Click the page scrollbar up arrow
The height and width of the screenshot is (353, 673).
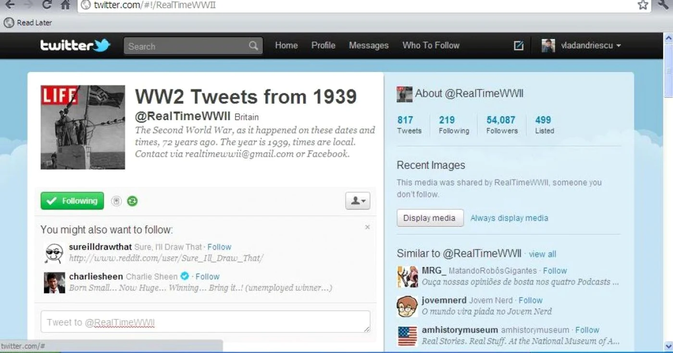668,37
